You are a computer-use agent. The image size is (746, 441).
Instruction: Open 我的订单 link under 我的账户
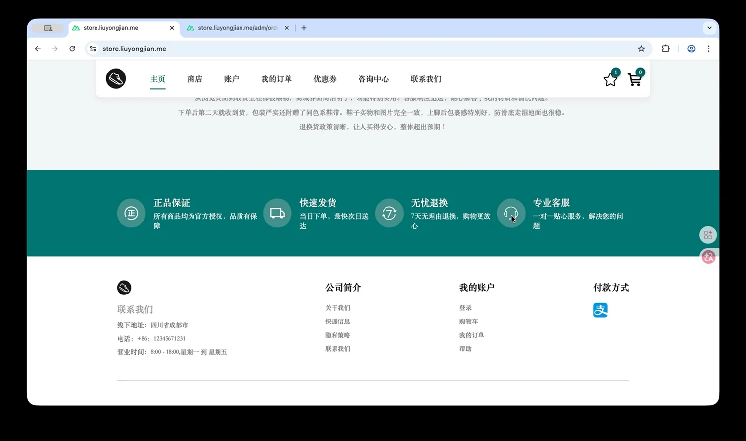[471, 335]
